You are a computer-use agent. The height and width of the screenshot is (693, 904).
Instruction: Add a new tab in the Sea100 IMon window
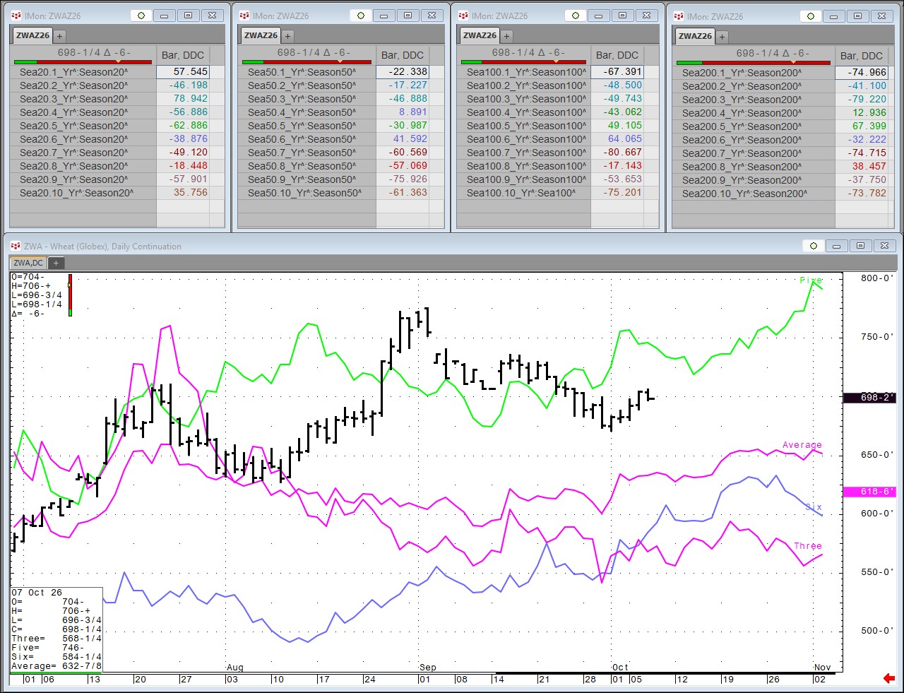(x=506, y=35)
